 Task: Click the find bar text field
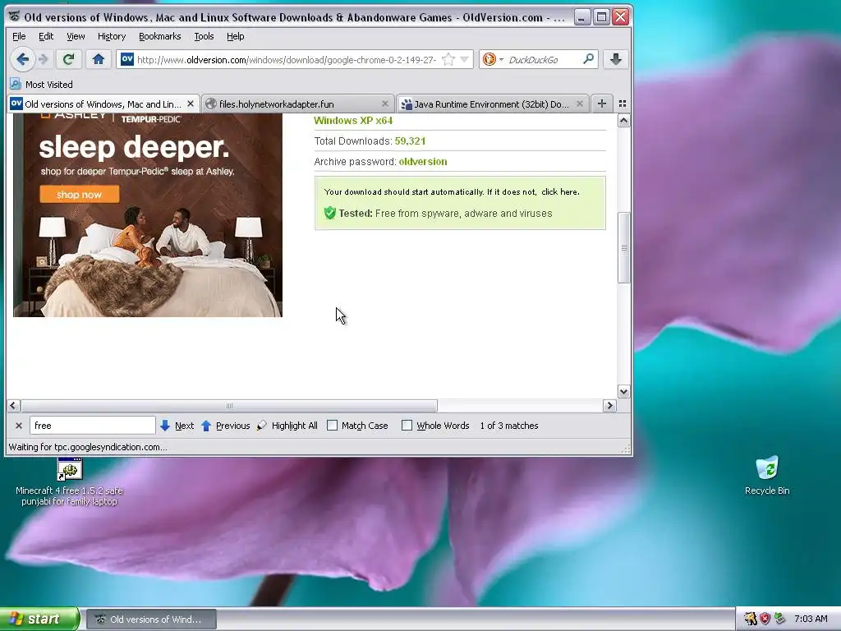[92, 426]
